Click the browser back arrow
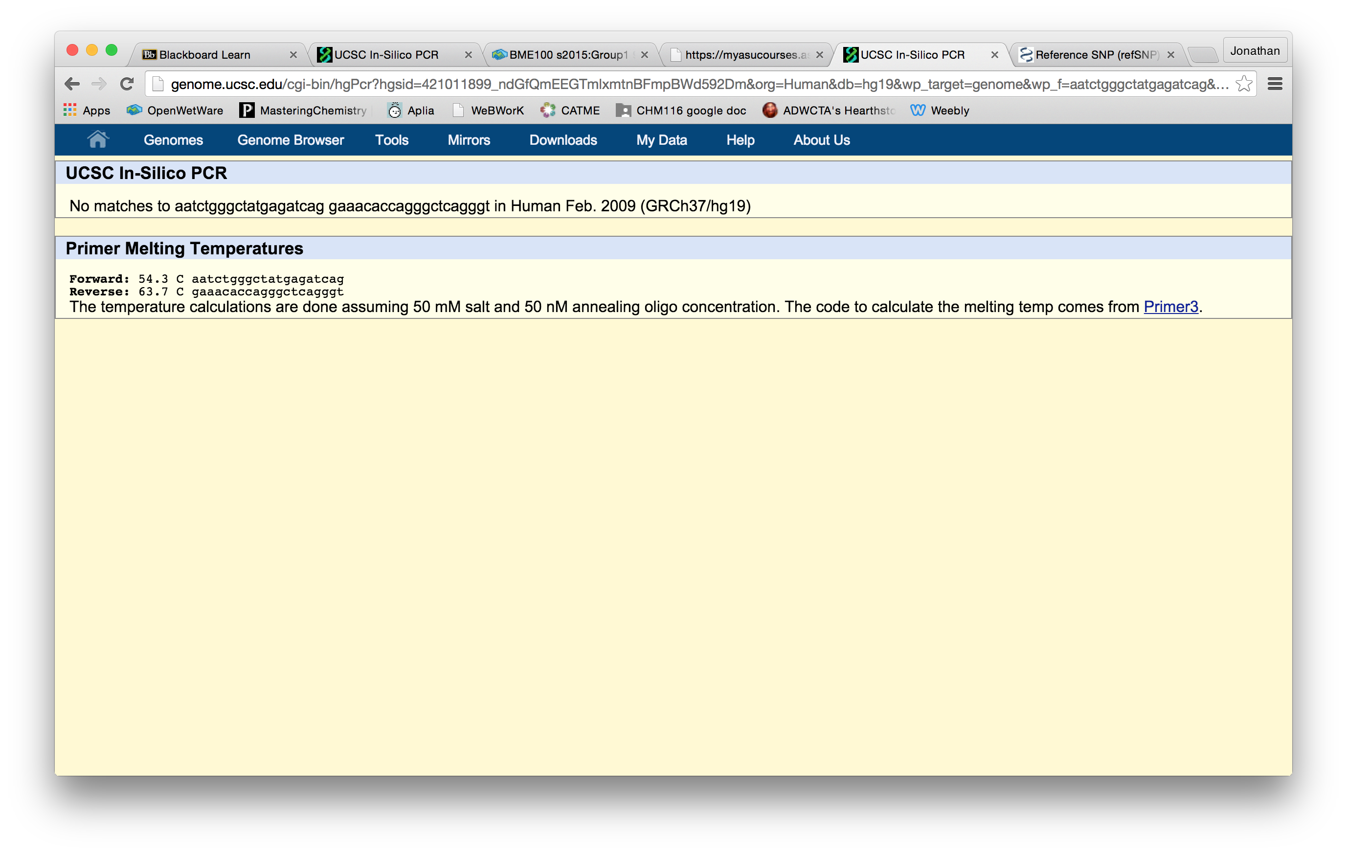The image size is (1347, 854). point(72,84)
